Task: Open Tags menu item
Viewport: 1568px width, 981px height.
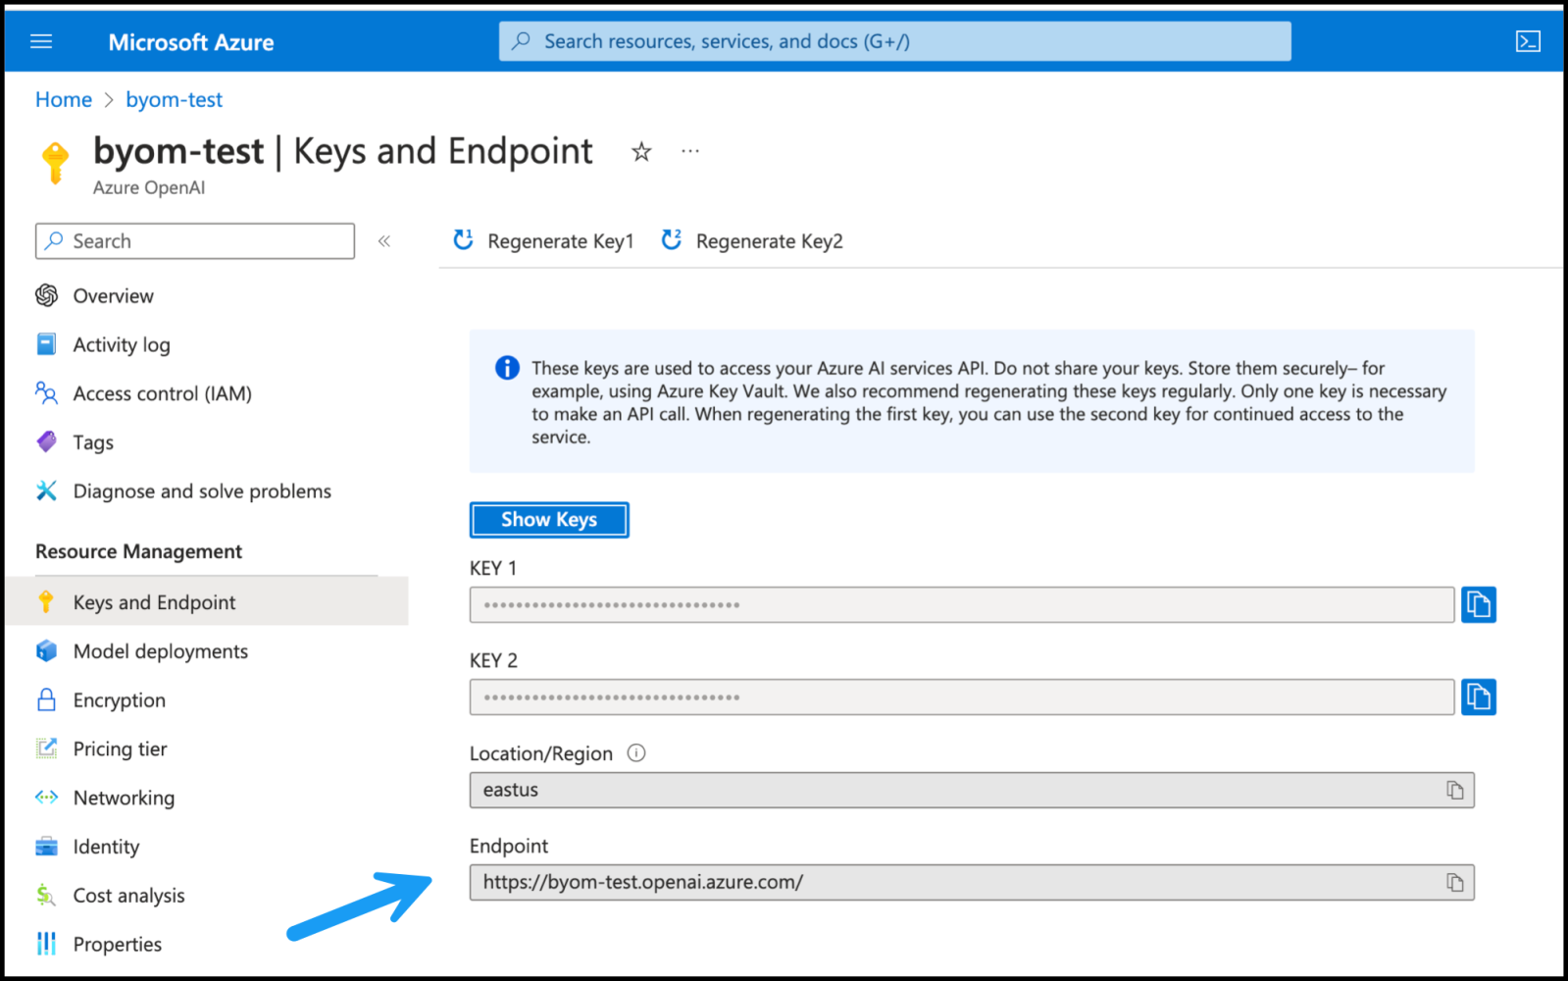Action: click(93, 442)
